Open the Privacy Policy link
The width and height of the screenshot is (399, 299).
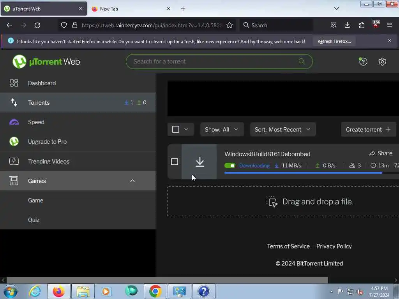(x=334, y=246)
